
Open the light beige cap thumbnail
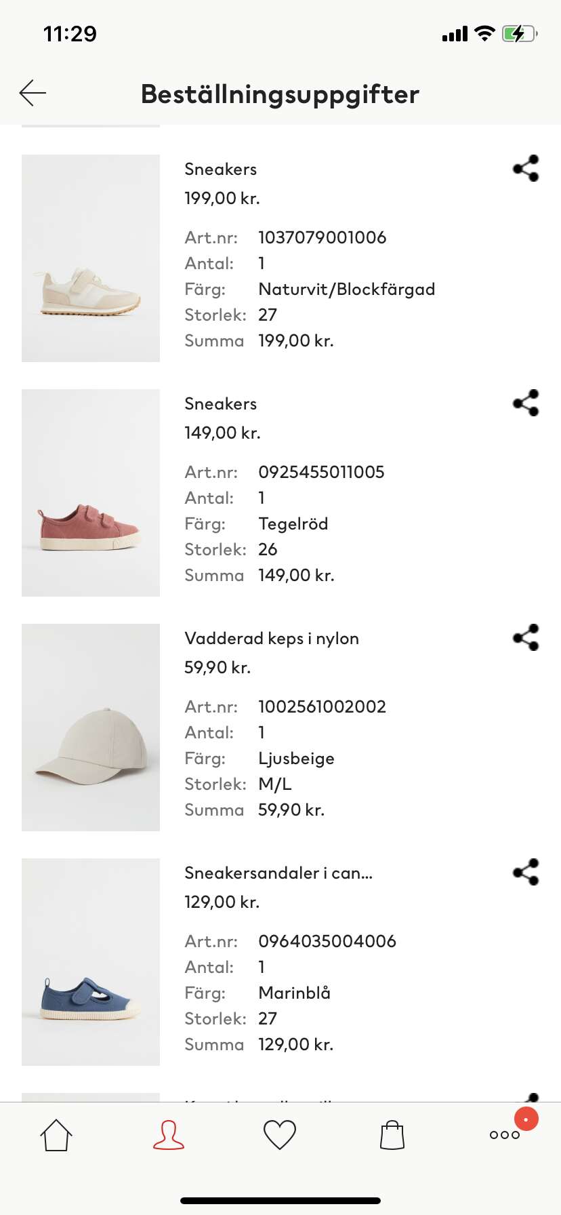[x=91, y=728]
